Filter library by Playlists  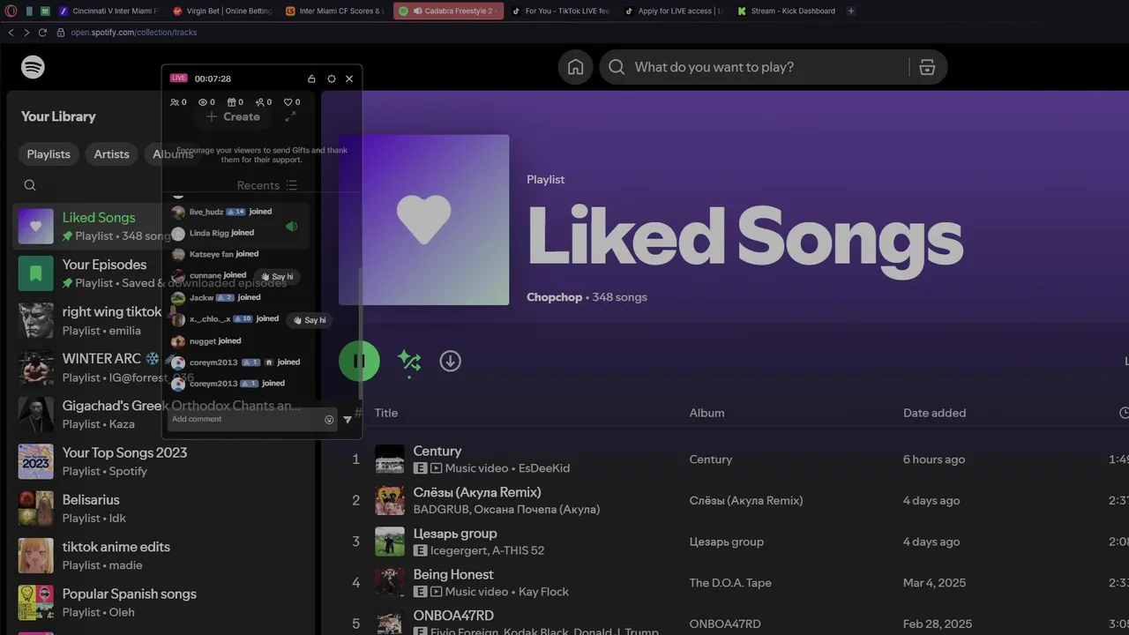point(49,154)
